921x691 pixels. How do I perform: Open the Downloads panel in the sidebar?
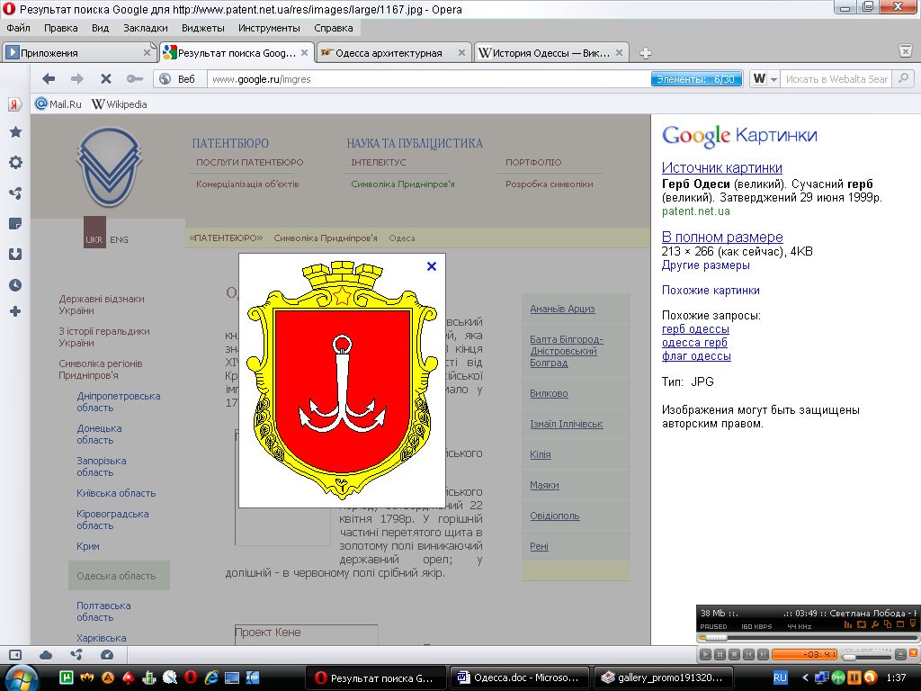[15, 255]
